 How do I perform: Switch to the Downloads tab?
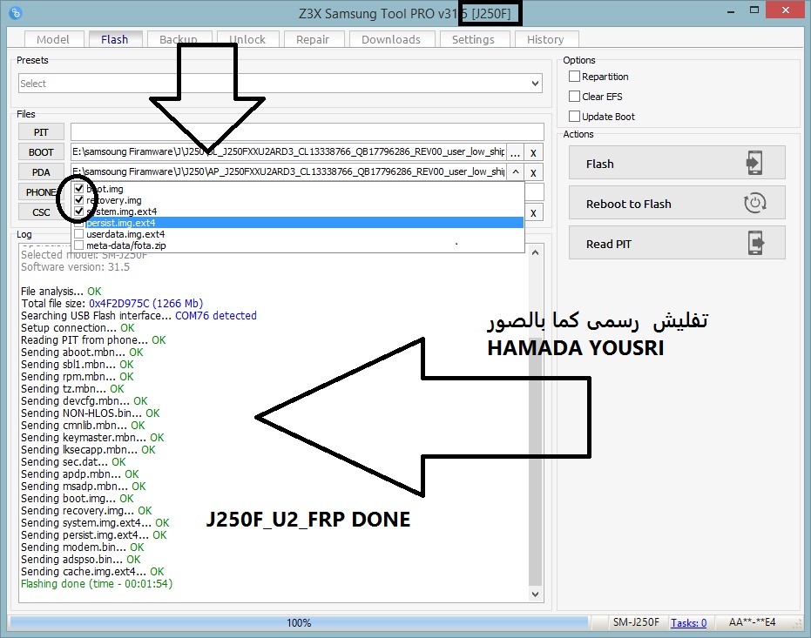click(x=391, y=39)
